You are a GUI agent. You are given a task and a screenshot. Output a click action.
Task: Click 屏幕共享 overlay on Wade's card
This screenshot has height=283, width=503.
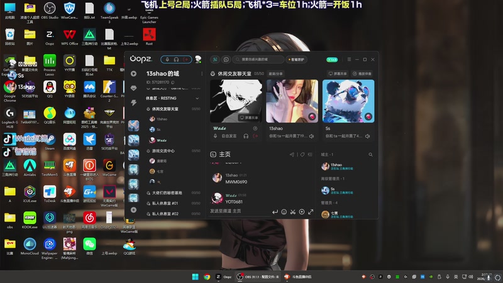tap(249, 118)
